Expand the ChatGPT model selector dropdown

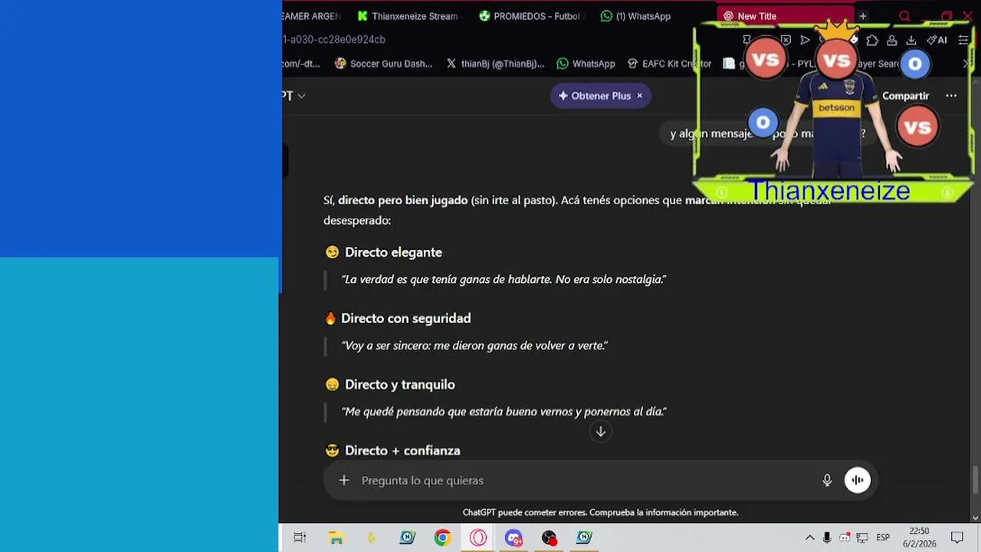pyautogui.click(x=294, y=96)
